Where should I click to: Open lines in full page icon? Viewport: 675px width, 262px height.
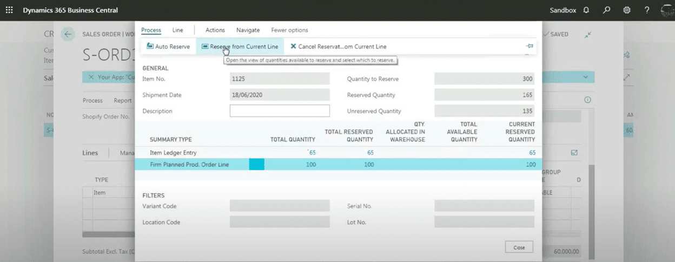[x=574, y=153]
